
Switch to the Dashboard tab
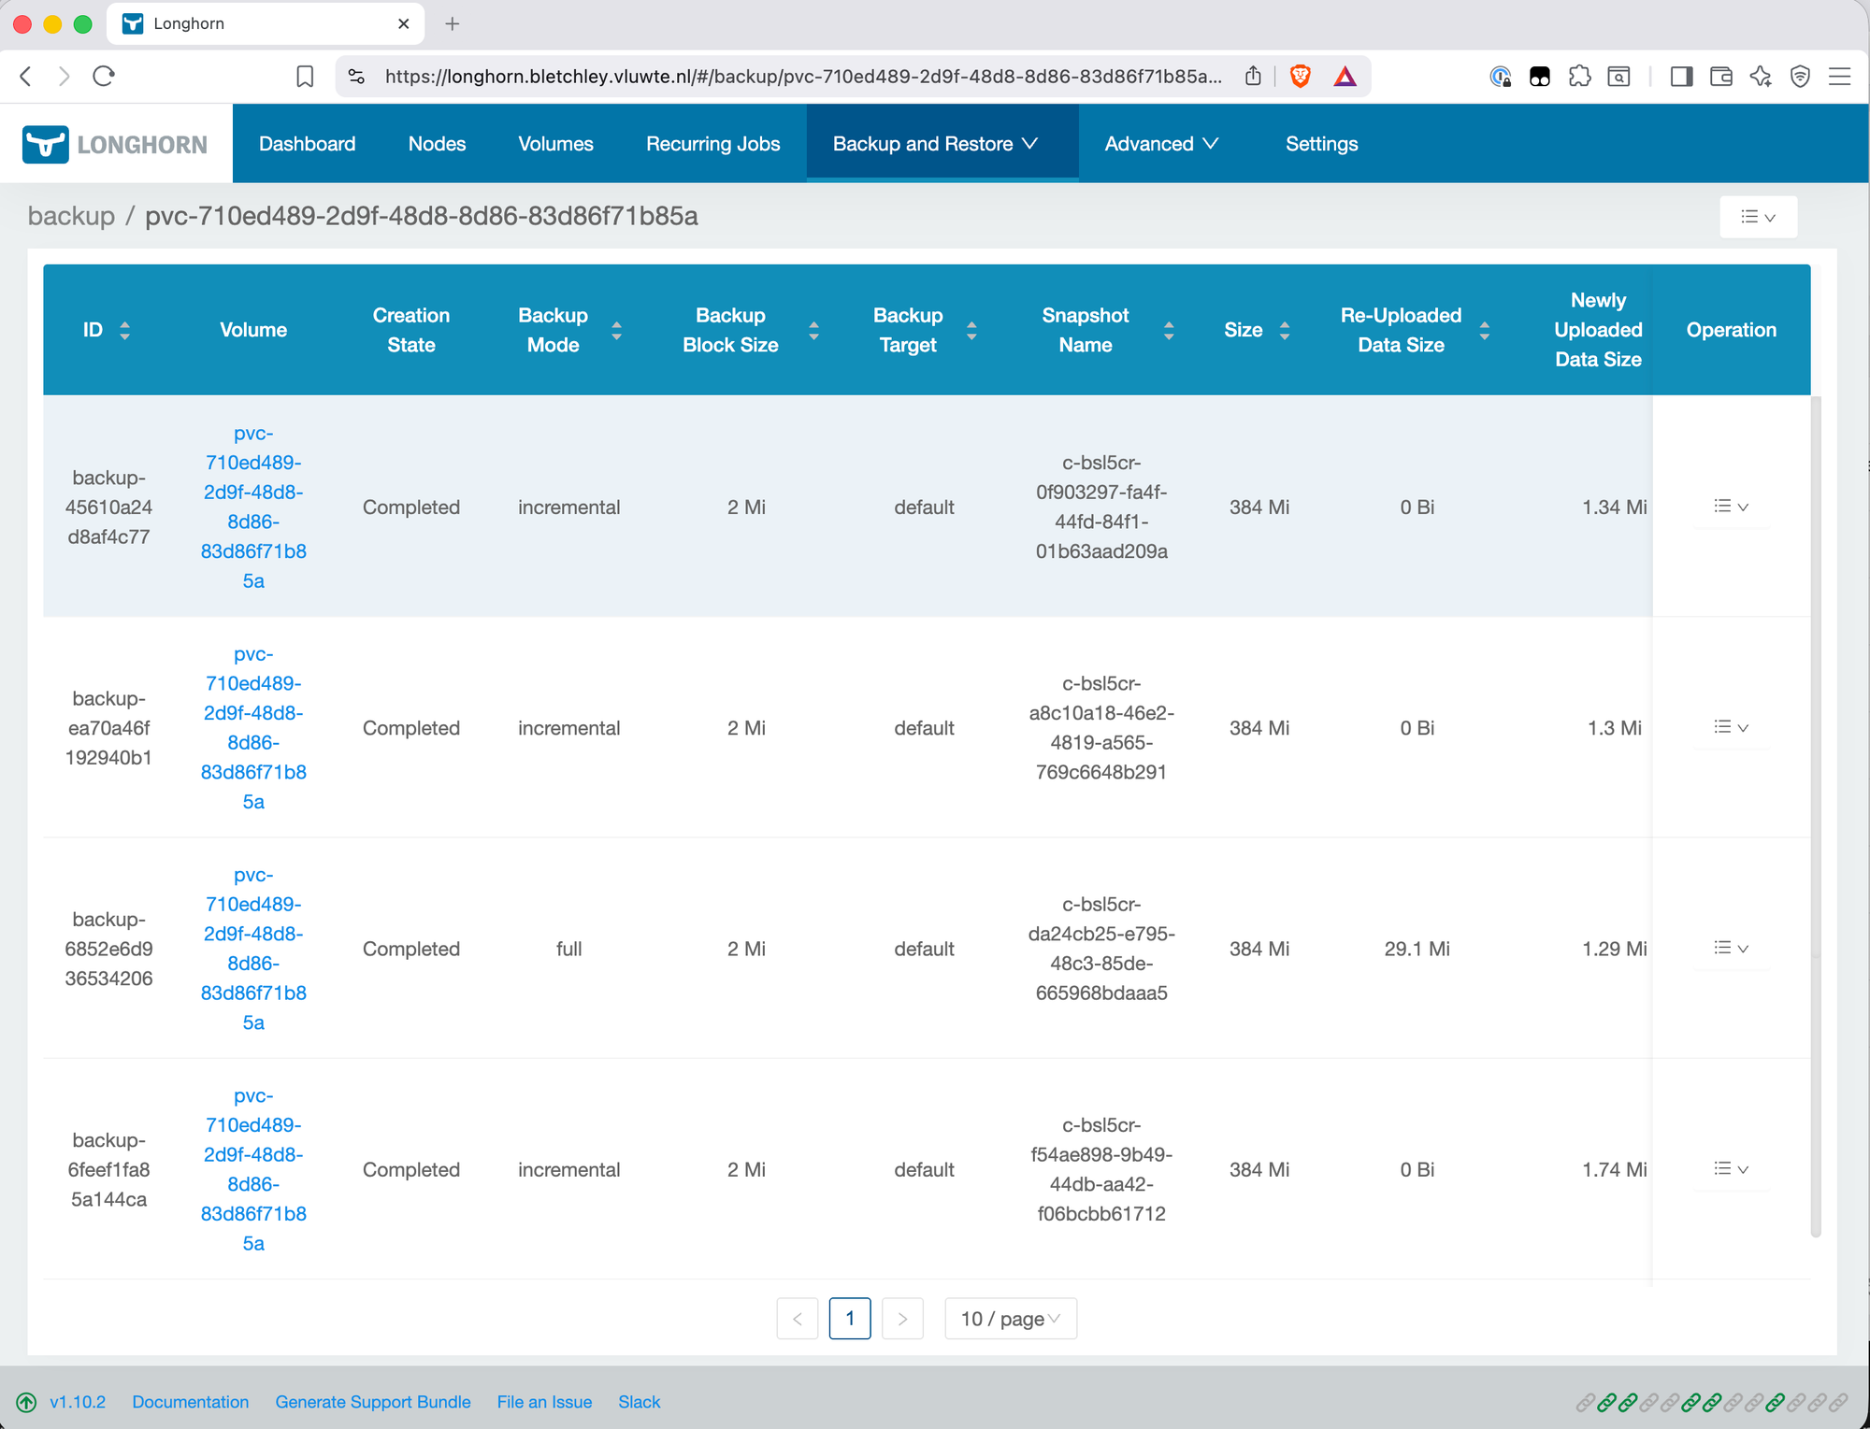tap(307, 143)
